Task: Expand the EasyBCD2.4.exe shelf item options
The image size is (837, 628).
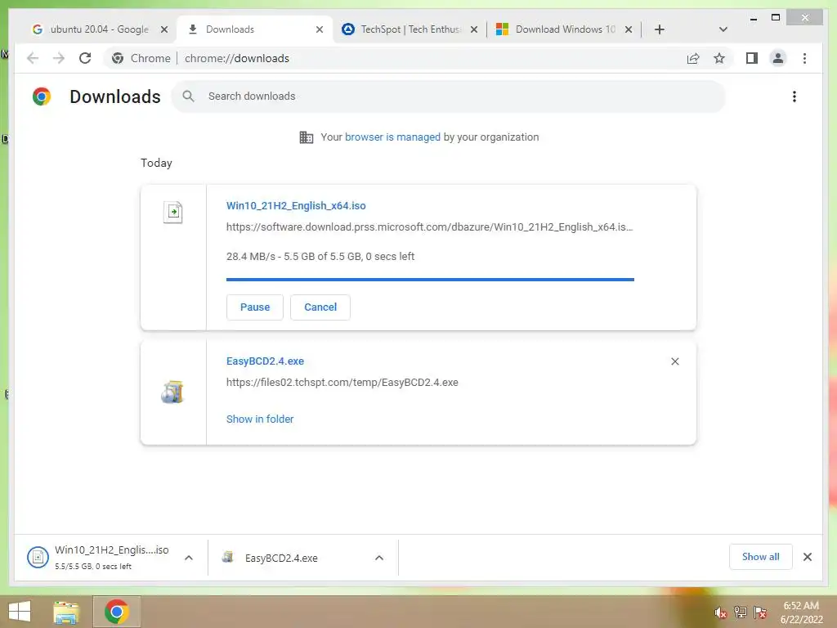Action: (x=379, y=558)
